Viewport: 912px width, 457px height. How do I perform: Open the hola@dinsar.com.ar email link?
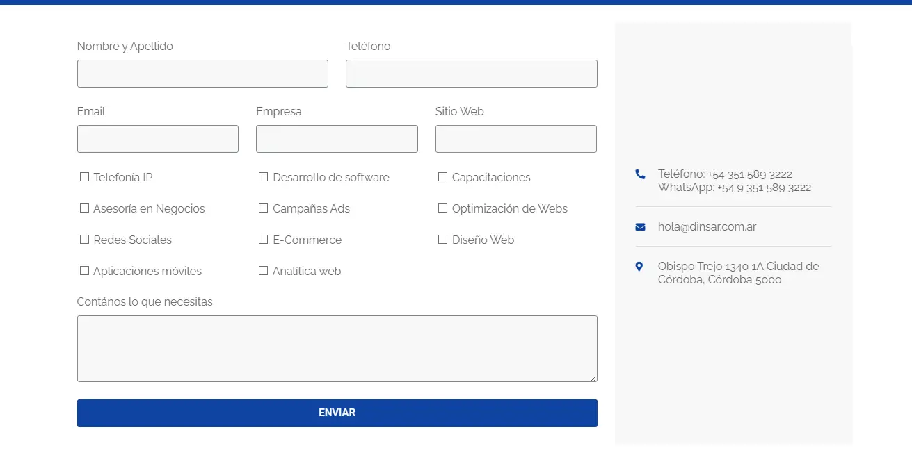707,227
